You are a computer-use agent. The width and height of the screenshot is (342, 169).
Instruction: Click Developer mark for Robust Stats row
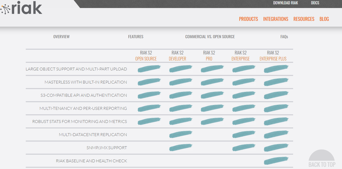(x=181, y=121)
